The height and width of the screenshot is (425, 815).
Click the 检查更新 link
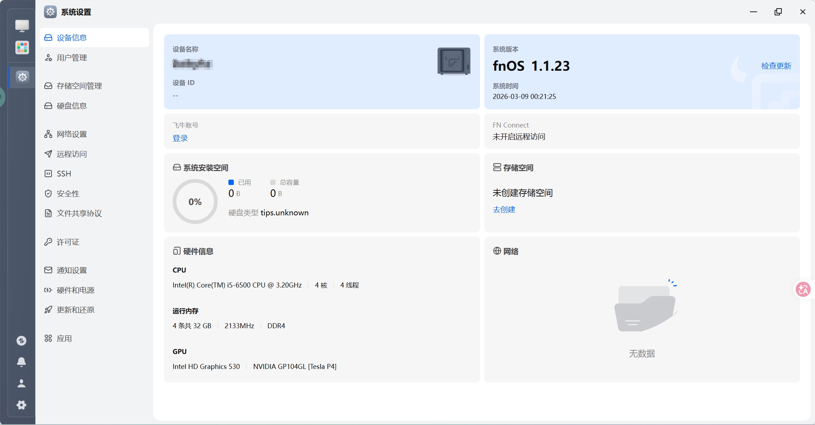click(x=776, y=66)
